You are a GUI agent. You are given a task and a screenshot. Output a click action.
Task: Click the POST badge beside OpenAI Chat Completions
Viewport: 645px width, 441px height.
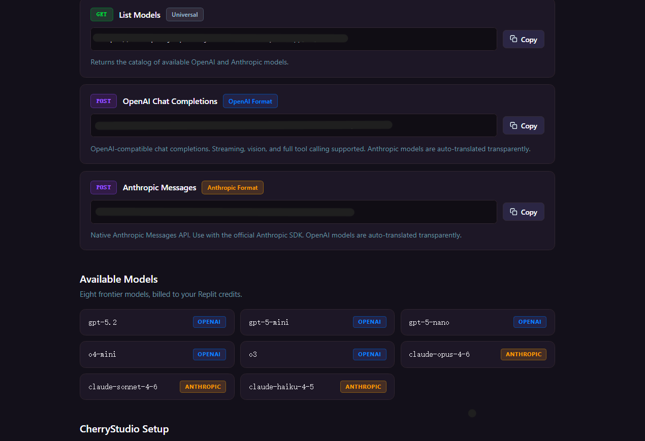[x=104, y=101]
